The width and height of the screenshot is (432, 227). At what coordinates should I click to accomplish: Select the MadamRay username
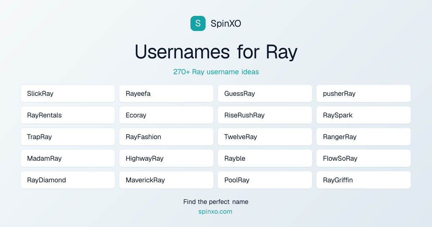coord(68,158)
